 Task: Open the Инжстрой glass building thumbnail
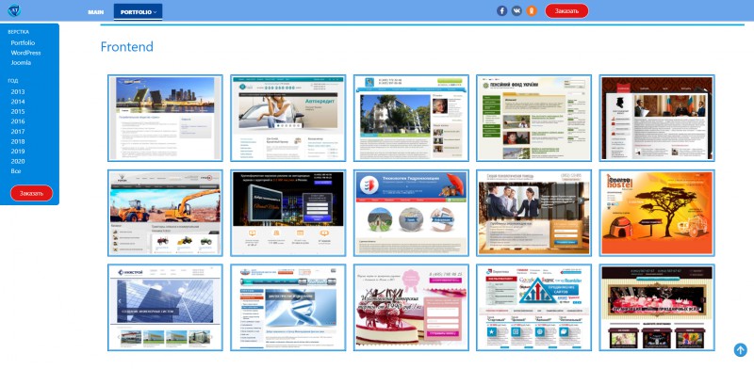point(166,308)
